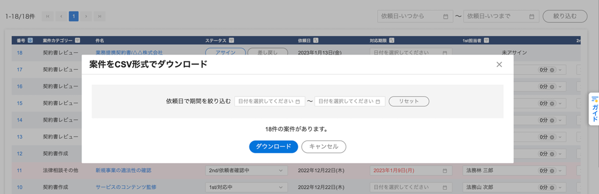Open the 依頼日-いつまで date field

[501, 16]
